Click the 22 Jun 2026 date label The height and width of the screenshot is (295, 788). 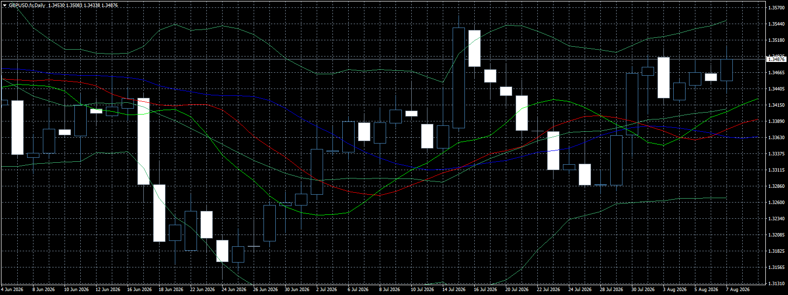(202, 290)
